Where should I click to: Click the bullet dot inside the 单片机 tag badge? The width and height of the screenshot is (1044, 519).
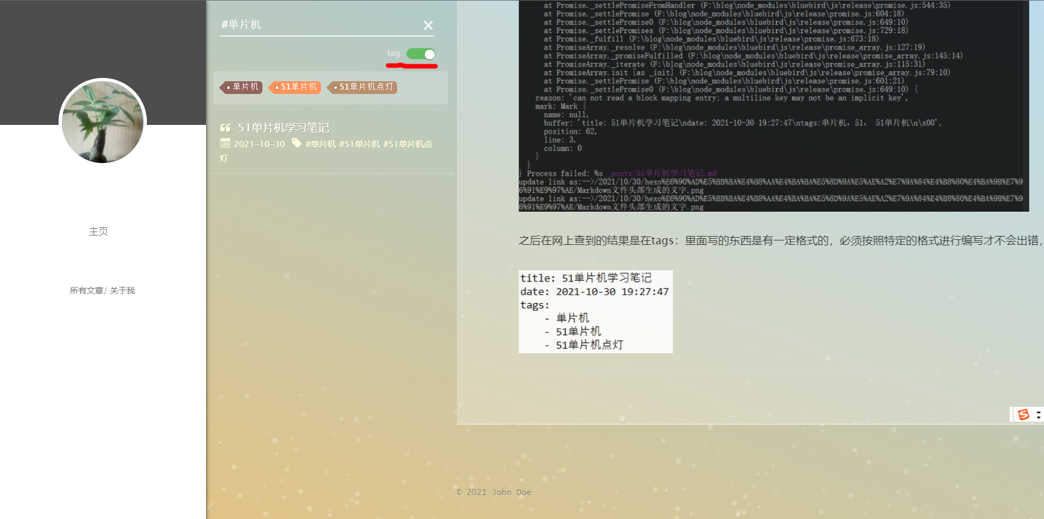[228, 87]
